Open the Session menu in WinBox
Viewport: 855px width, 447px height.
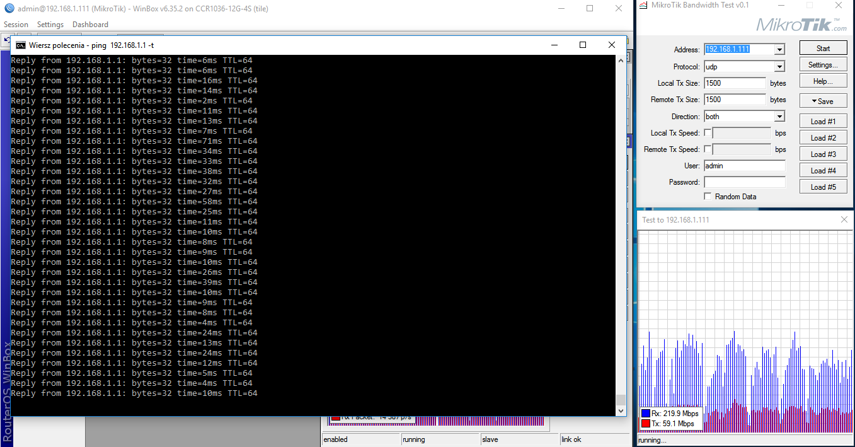click(x=16, y=25)
